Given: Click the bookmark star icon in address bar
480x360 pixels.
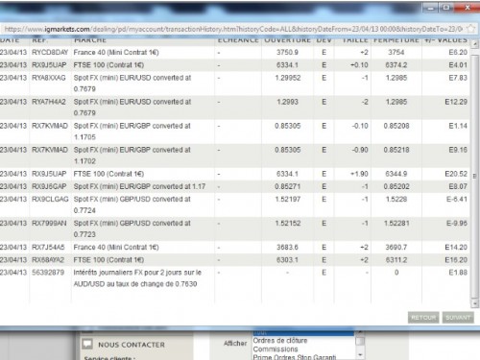Looking at the screenshot, I should tap(470, 29).
